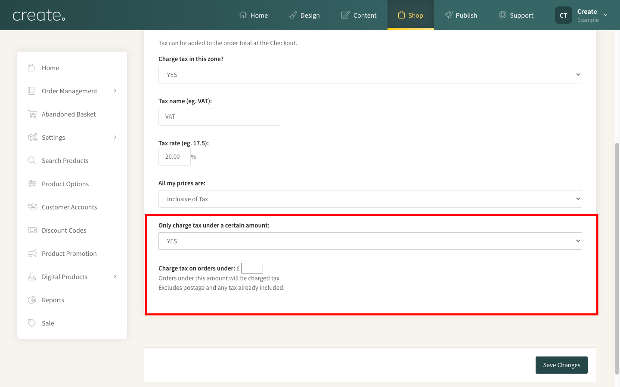The height and width of the screenshot is (387, 620).
Task: Click the 'Orders under this amount will be charged tax' text
Action: tap(220, 278)
